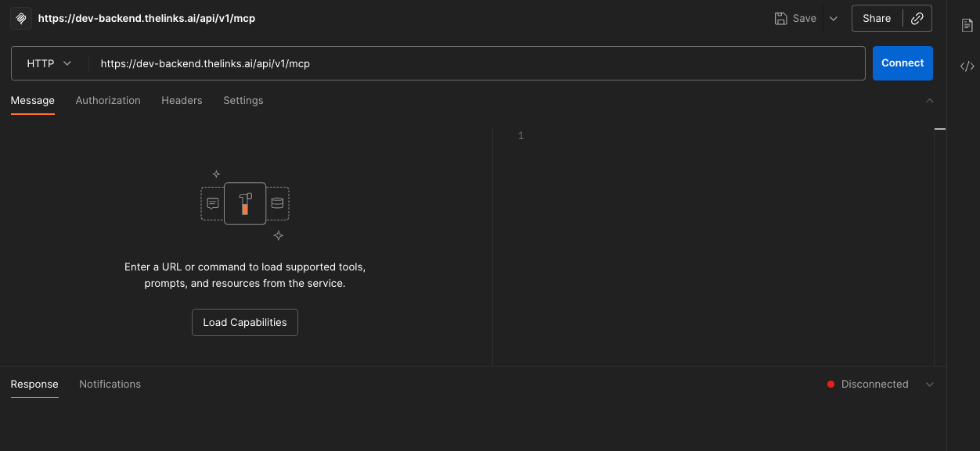Click the red Disconnected status dot
Image resolution: width=980 pixels, height=451 pixels.
[x=830, y=385]
